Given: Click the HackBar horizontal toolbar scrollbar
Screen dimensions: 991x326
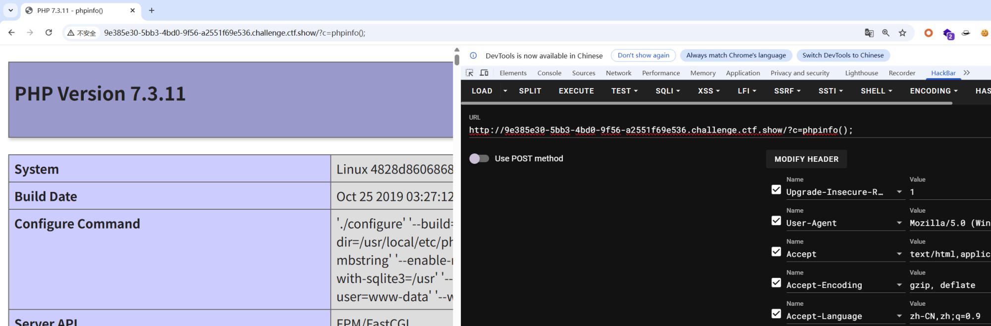Looking at the screenshot, I should pyautogui.click(x=706, y=103).
